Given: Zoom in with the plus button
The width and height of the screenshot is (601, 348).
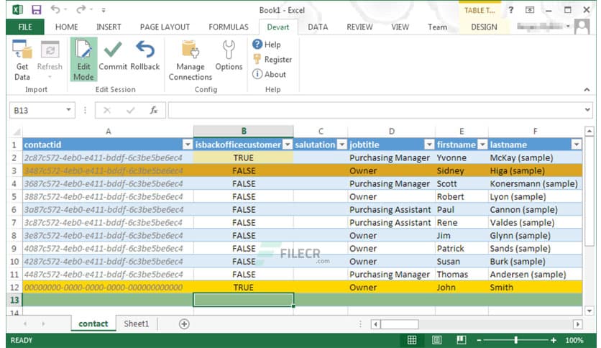Looking at the screenshot, I should click(x=553, y=340).
